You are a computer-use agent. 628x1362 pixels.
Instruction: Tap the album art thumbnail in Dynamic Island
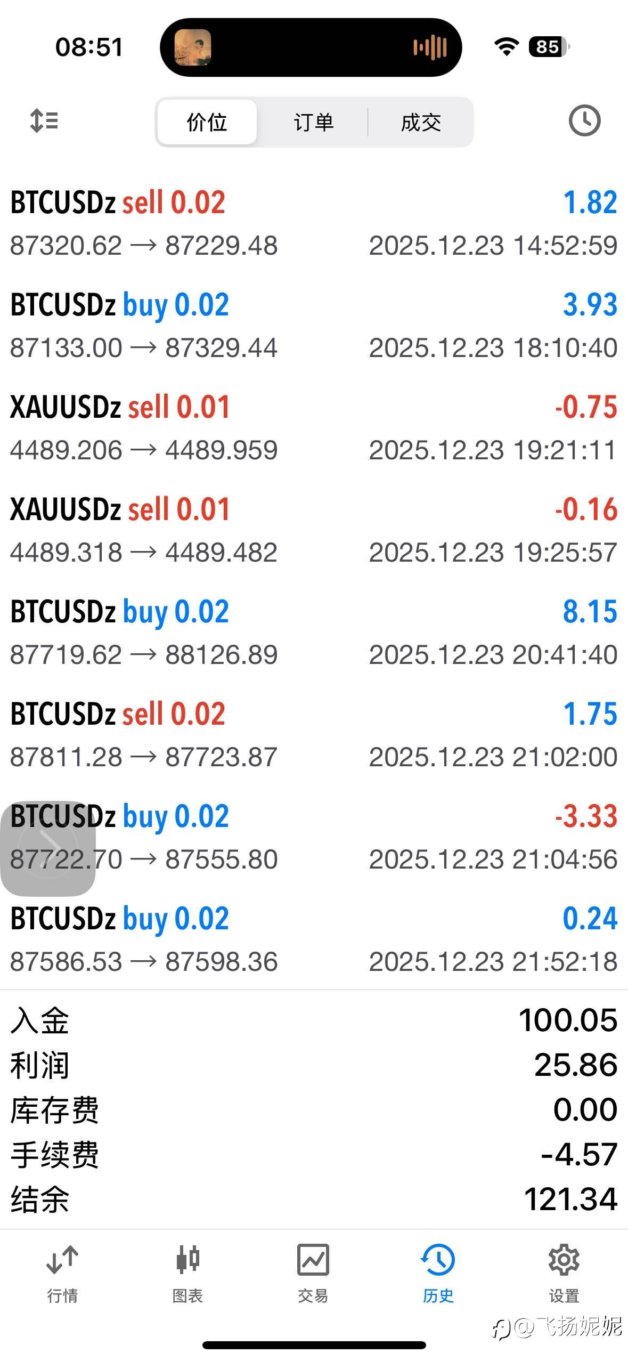pyautogui.click(x=193, y=47)
